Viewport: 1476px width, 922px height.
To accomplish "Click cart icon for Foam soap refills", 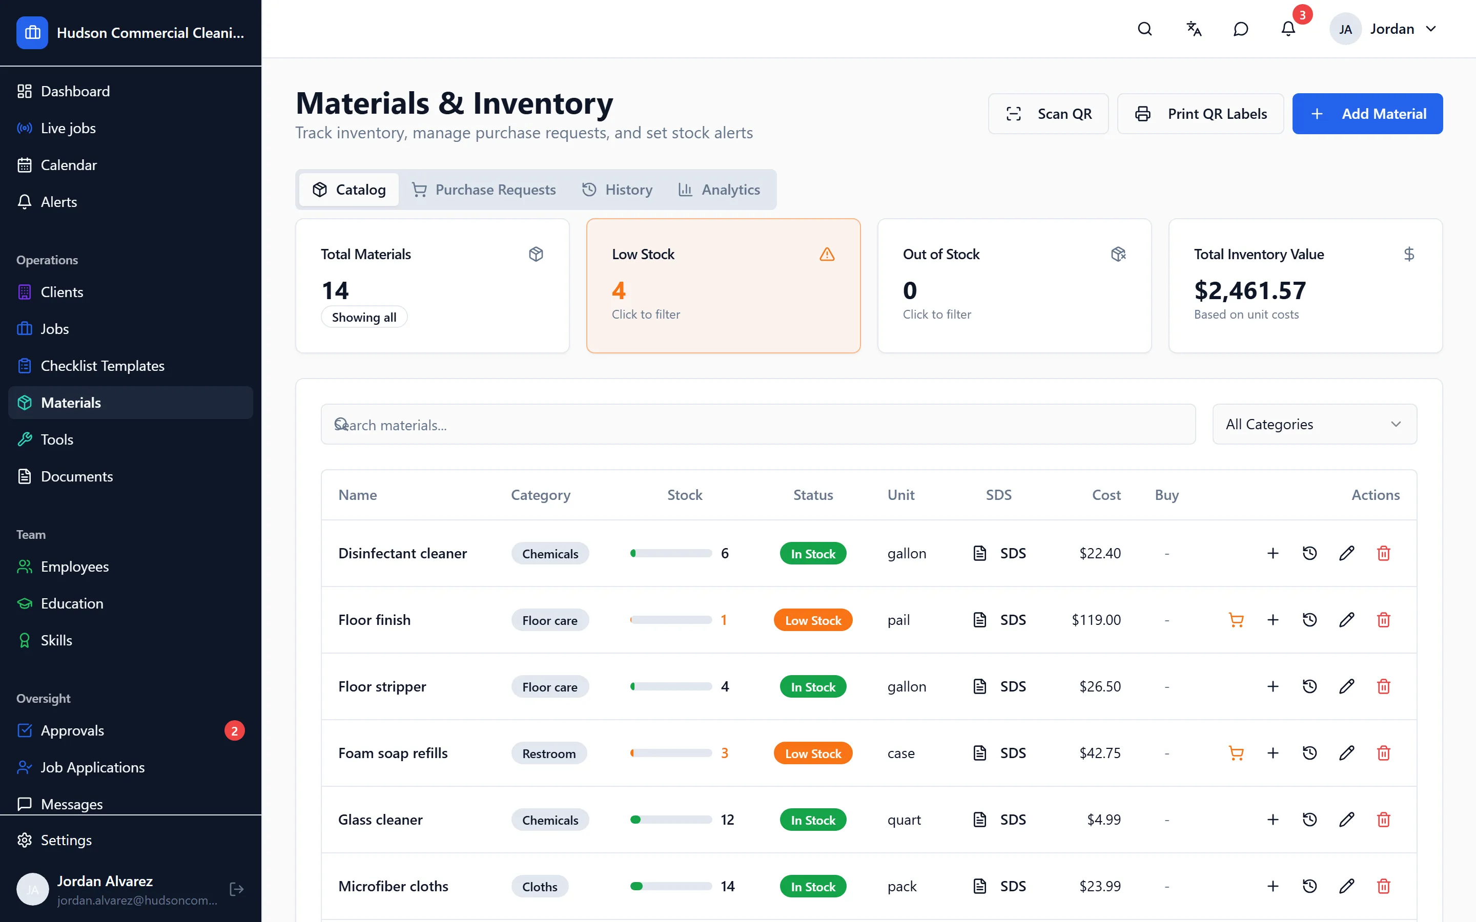I will (x=1236, y=753).
